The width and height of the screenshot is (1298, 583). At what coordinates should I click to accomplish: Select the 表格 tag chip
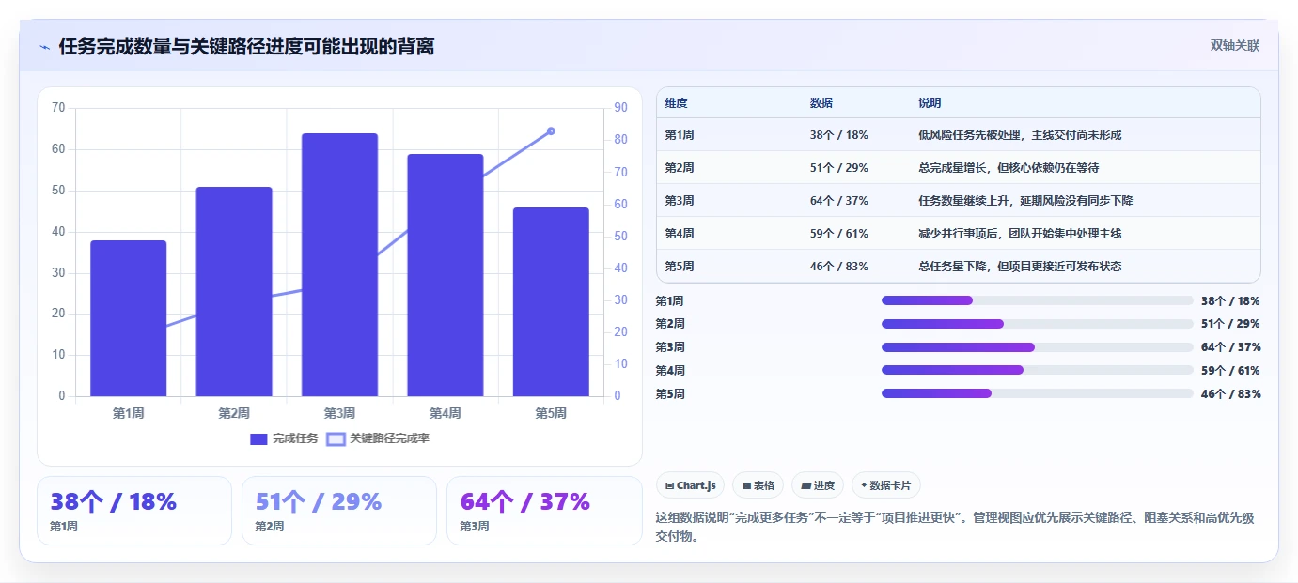coord(758,485)
